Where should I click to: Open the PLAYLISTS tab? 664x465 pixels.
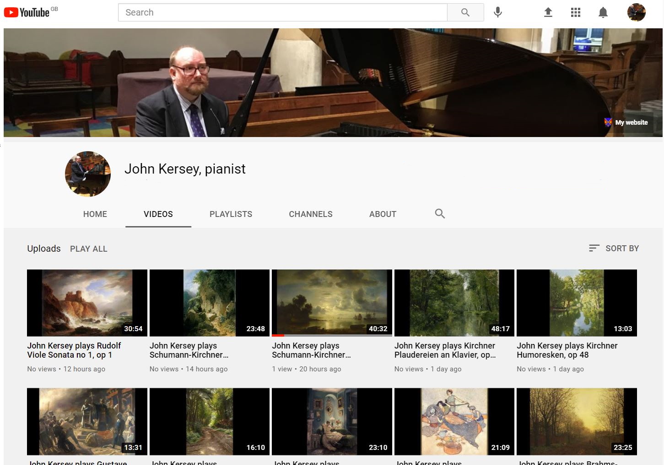[x=231, y=214]
